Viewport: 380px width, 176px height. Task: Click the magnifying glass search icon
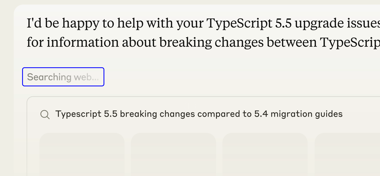pos(45,115)
